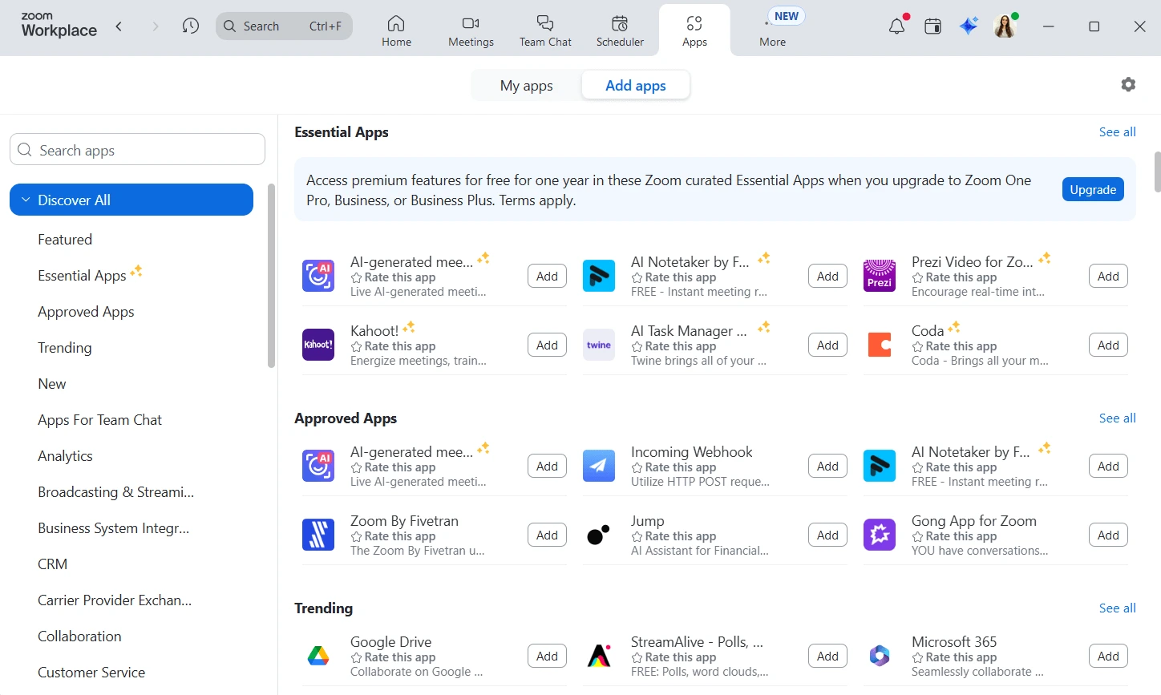1161x695 pixels.
Task: Select the Trending category in the sidebar
Action: coord(64,347)
